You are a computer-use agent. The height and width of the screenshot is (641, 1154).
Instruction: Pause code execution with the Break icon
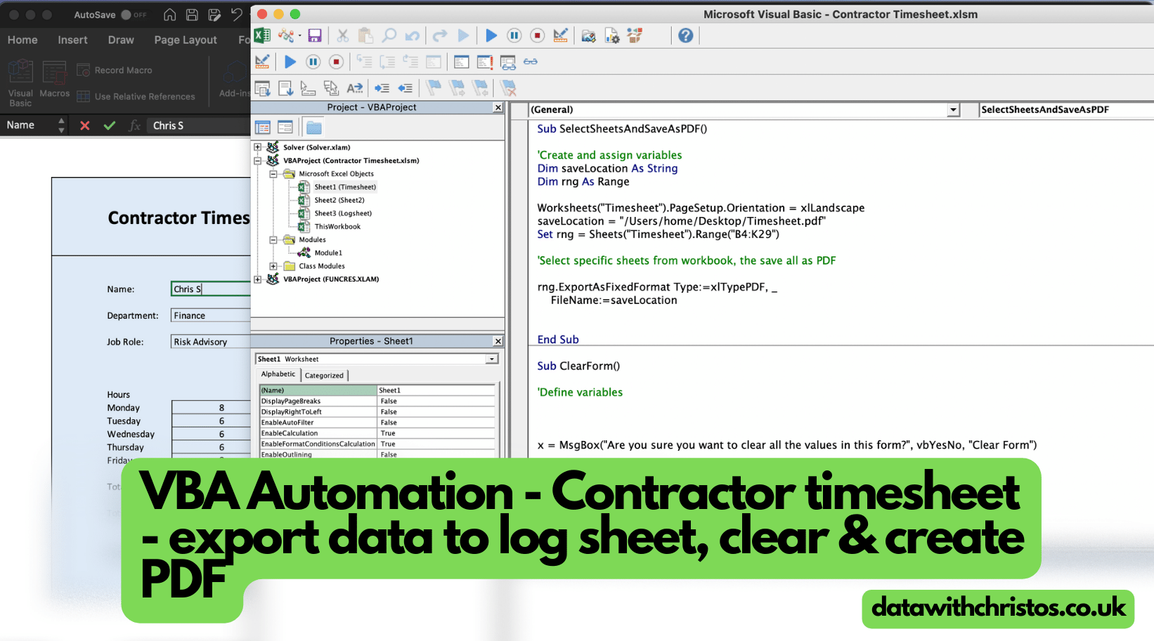(514, 35)
